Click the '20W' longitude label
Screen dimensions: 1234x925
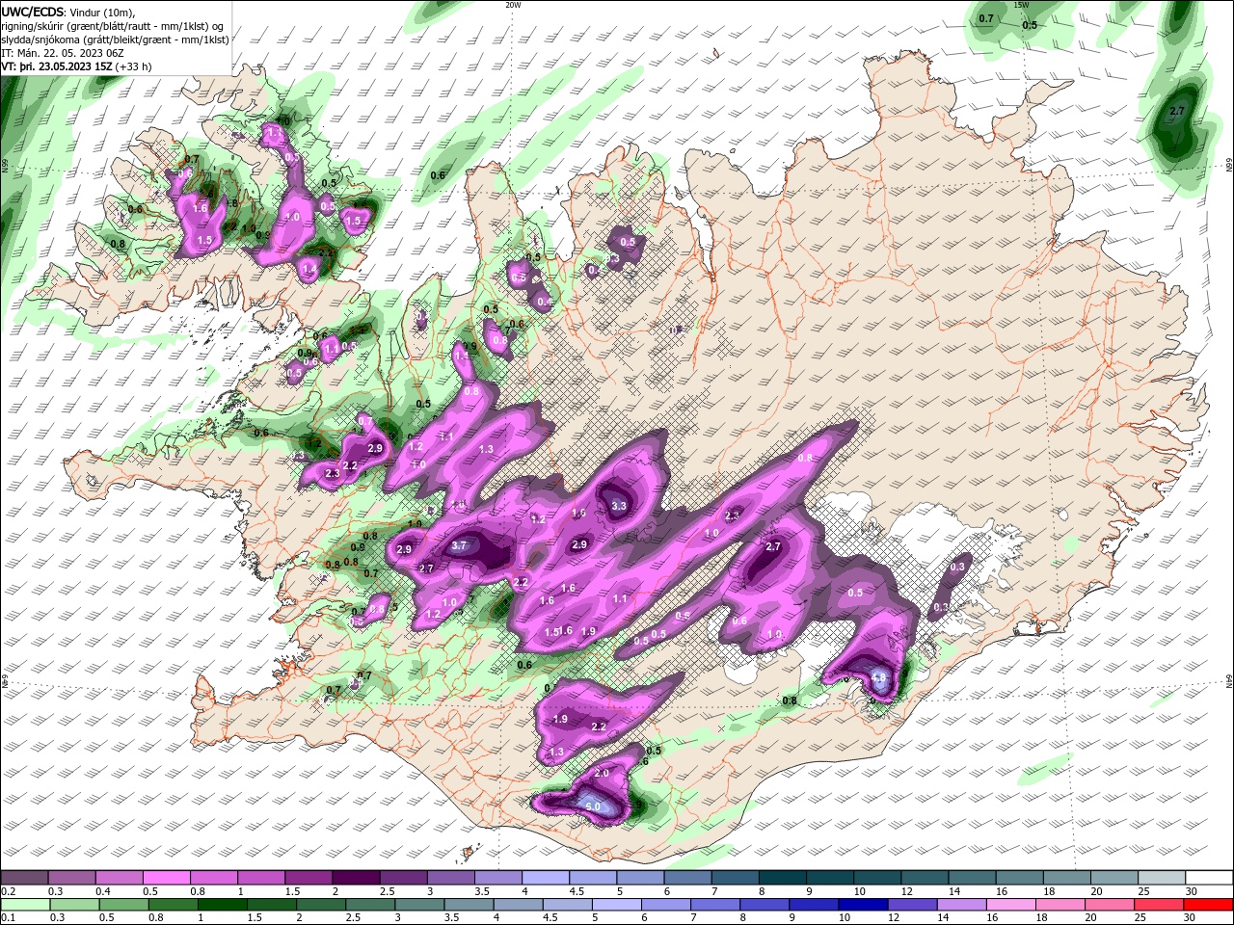pyautogui.click(x=513, y=5)
